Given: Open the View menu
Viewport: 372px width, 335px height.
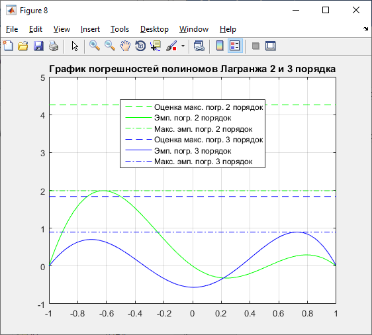Looking at the screenshot, I should (x=62, y=29).
